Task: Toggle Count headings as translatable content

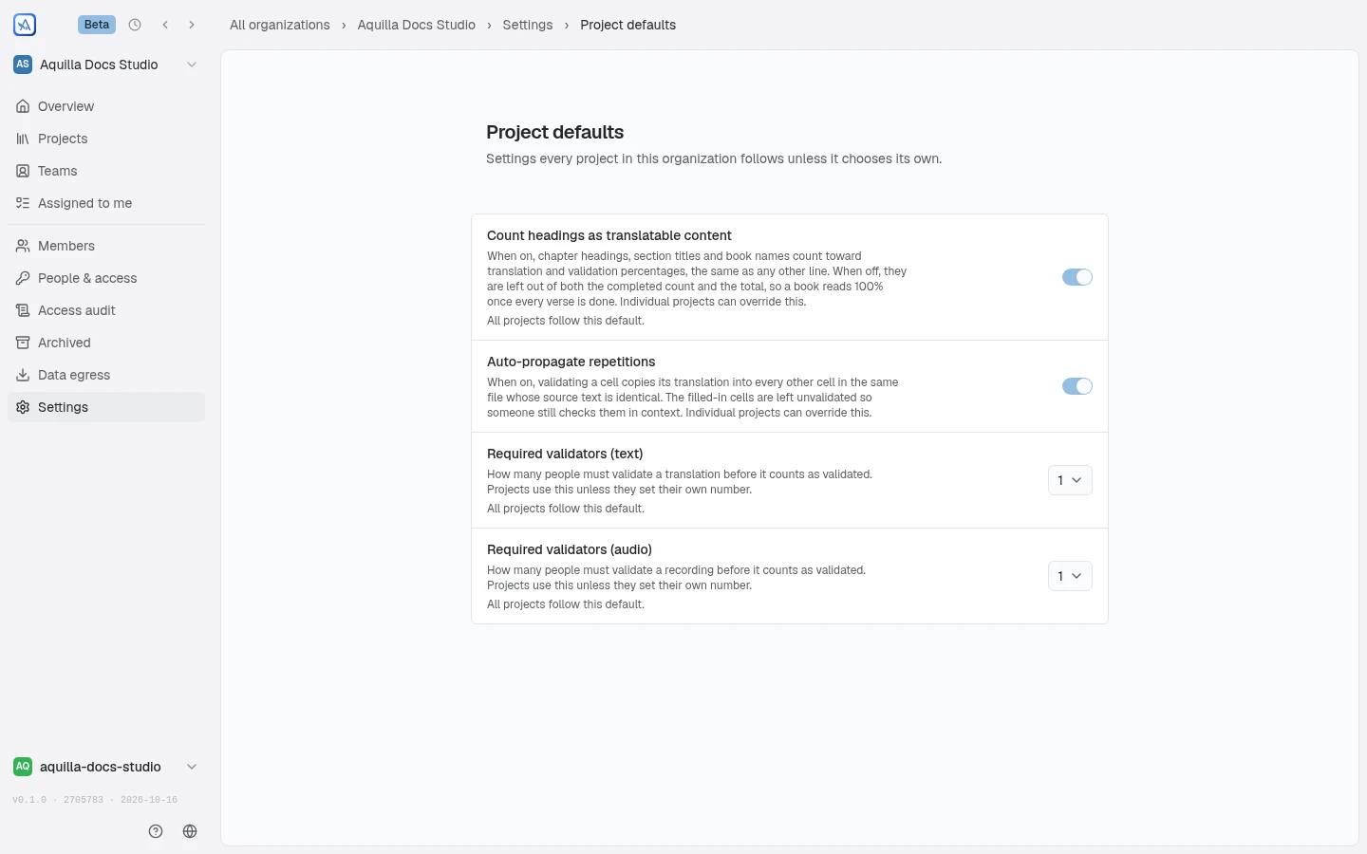Action: point(1077,277)
